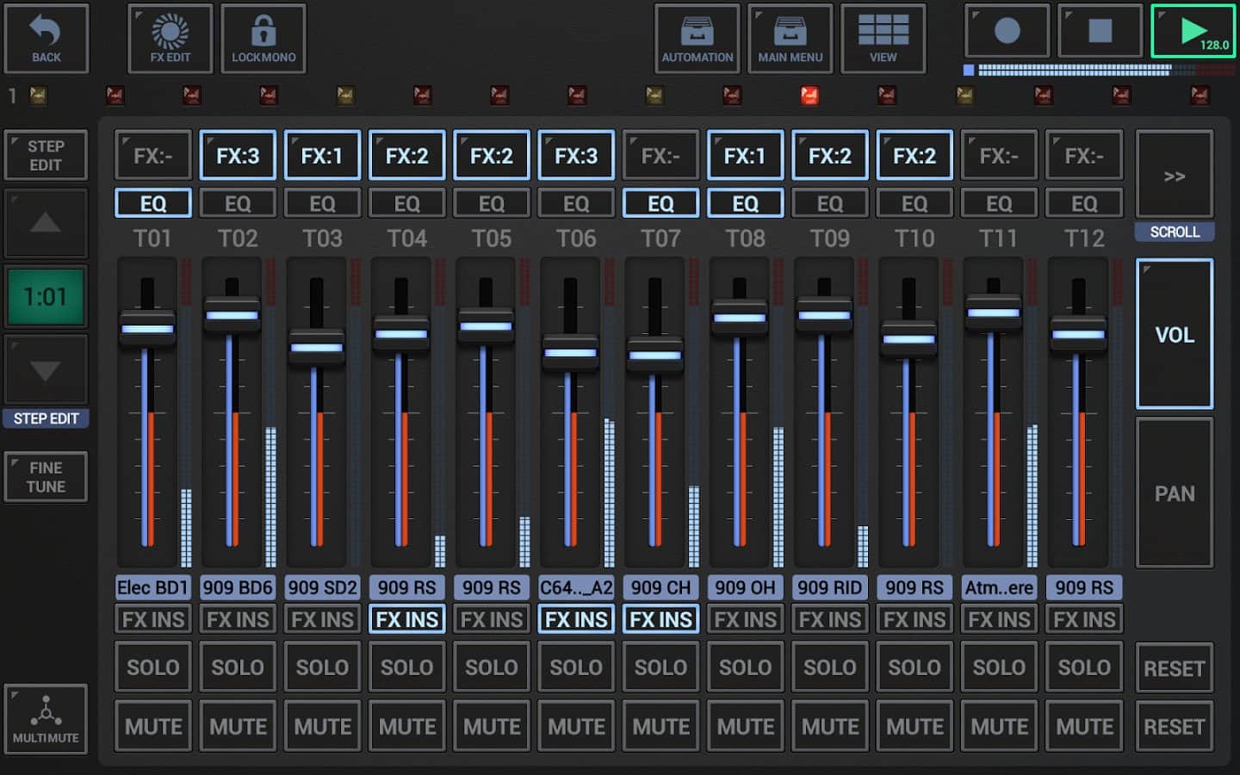Viewport: 1240px width, 775px height.
Task: Mute track T01
Action: [x=153, y=727]
